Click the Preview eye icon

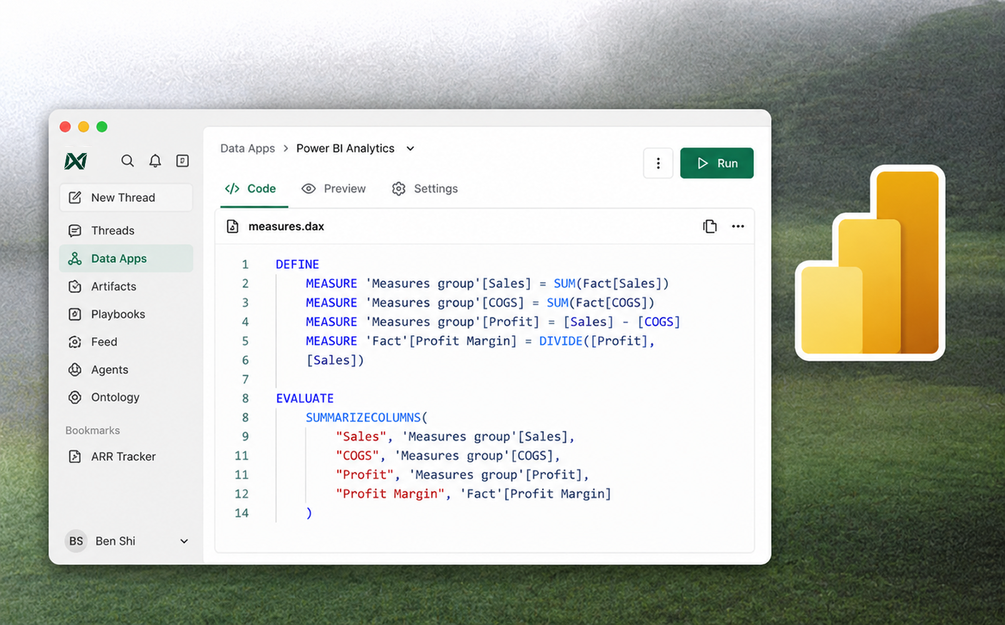(x=309, y=189)
